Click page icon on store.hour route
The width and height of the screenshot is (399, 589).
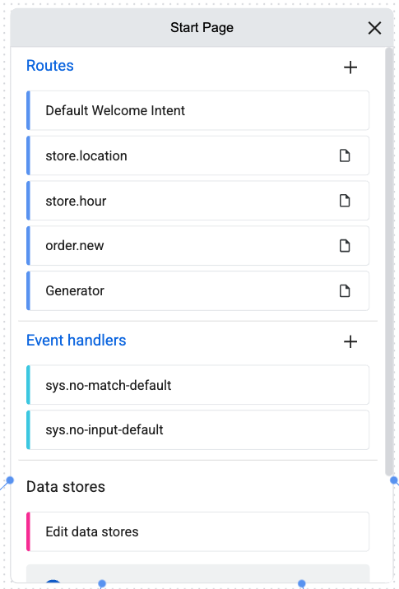345,201
